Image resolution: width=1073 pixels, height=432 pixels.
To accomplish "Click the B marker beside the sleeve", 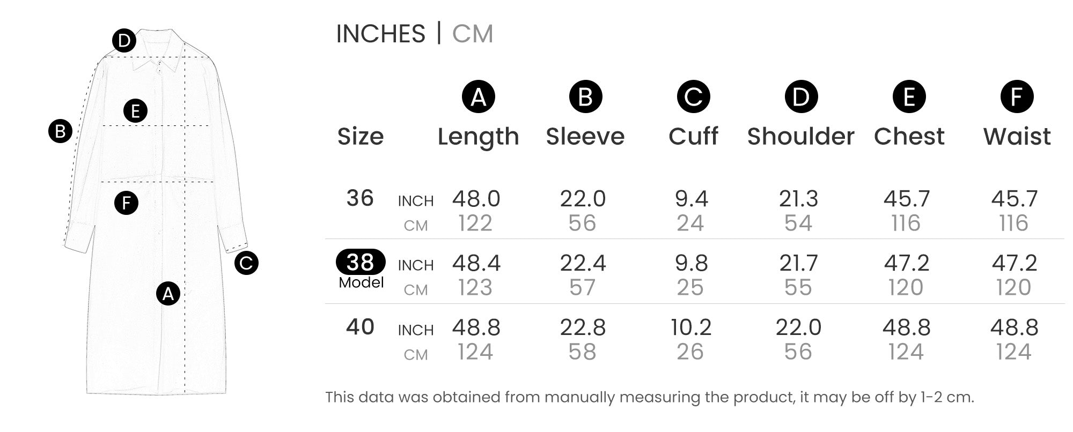I will (60, 131).
